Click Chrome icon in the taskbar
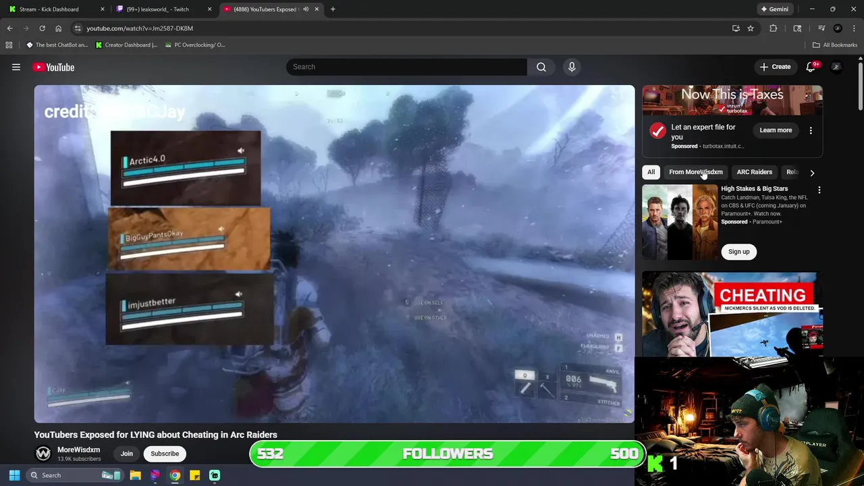The width and height of the screenshot is (864, 486). 175,475
